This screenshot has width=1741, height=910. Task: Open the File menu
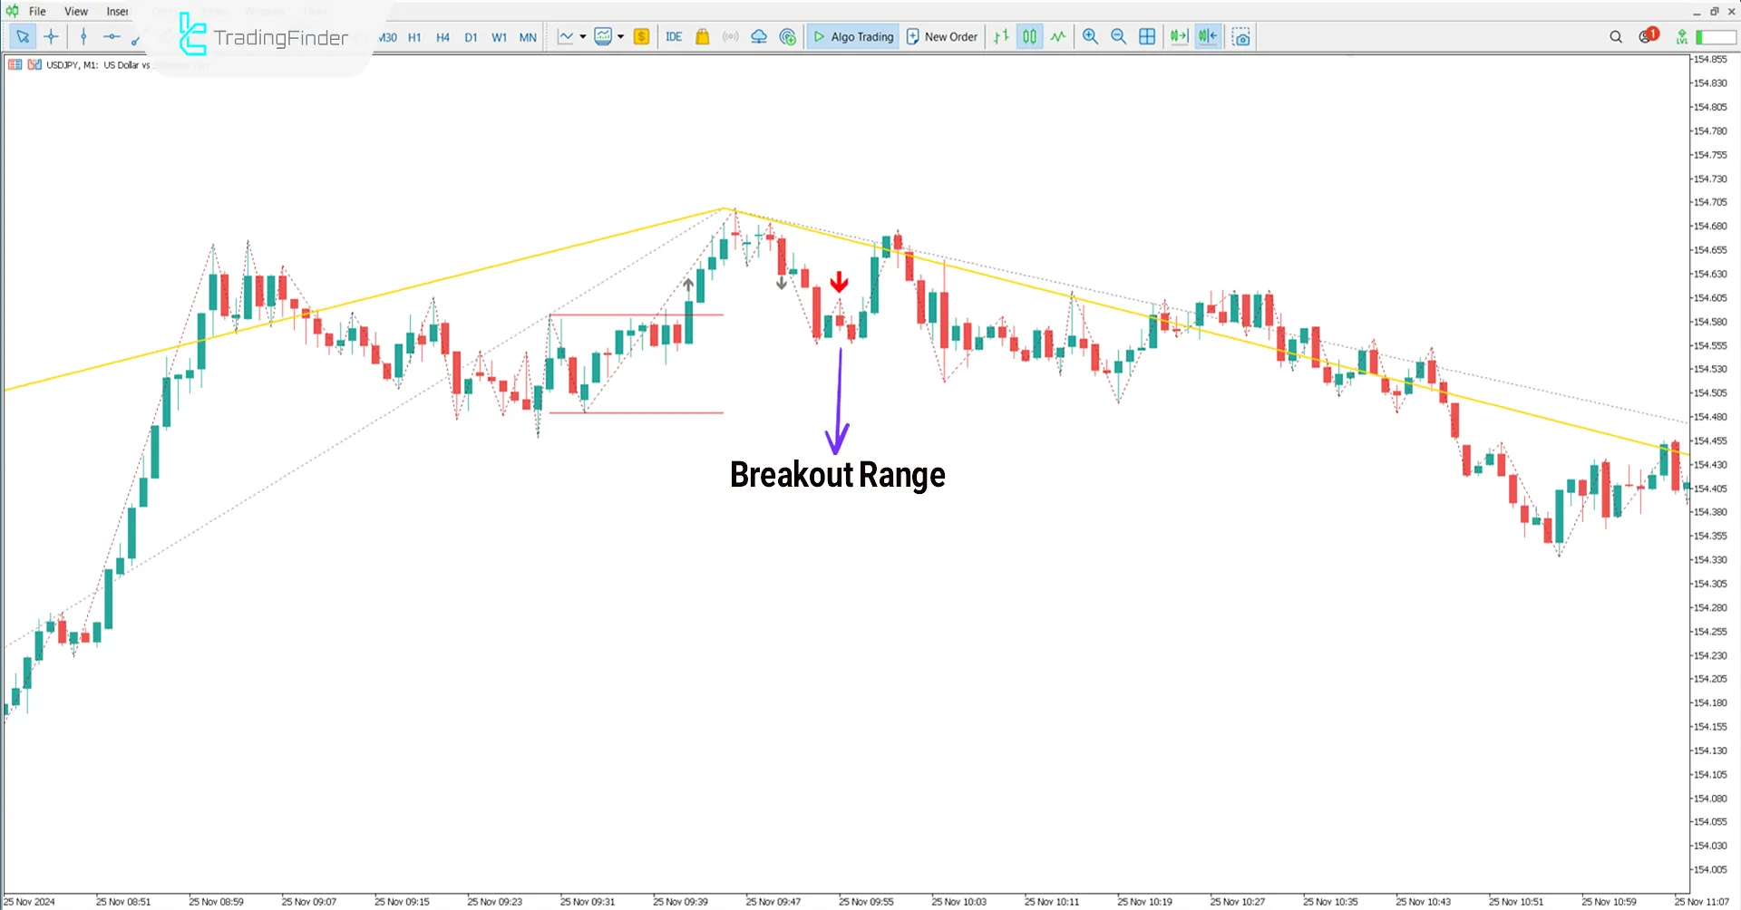click(37, 11)
